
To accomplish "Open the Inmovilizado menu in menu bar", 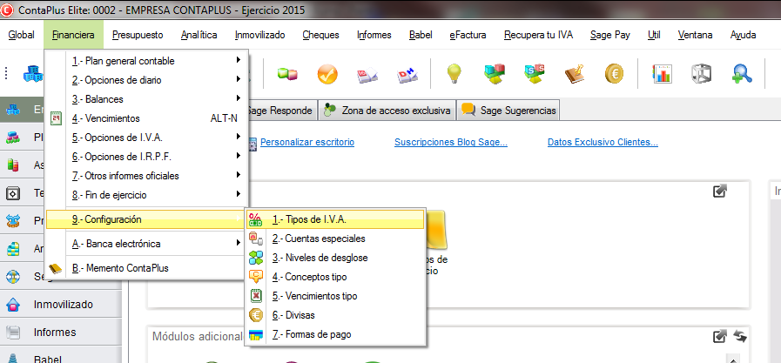I will click(260, 35).
